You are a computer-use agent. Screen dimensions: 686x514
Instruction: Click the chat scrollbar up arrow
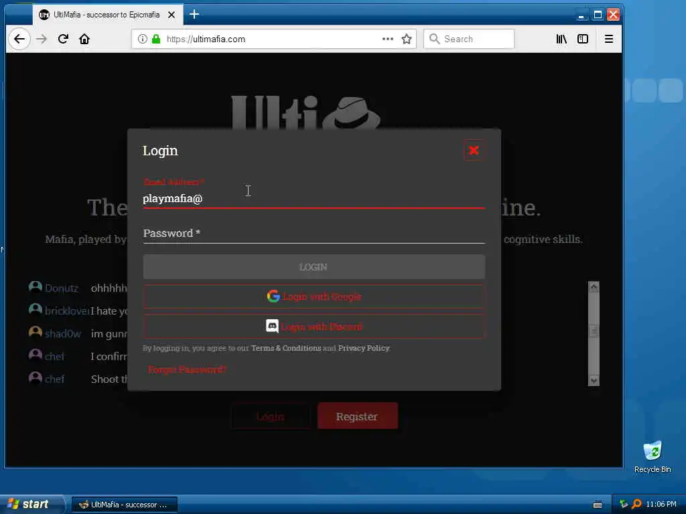coord(594,287)
